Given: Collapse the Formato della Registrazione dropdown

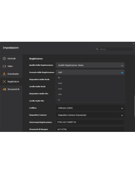Looking at the screenshot, I should [90, 72].
